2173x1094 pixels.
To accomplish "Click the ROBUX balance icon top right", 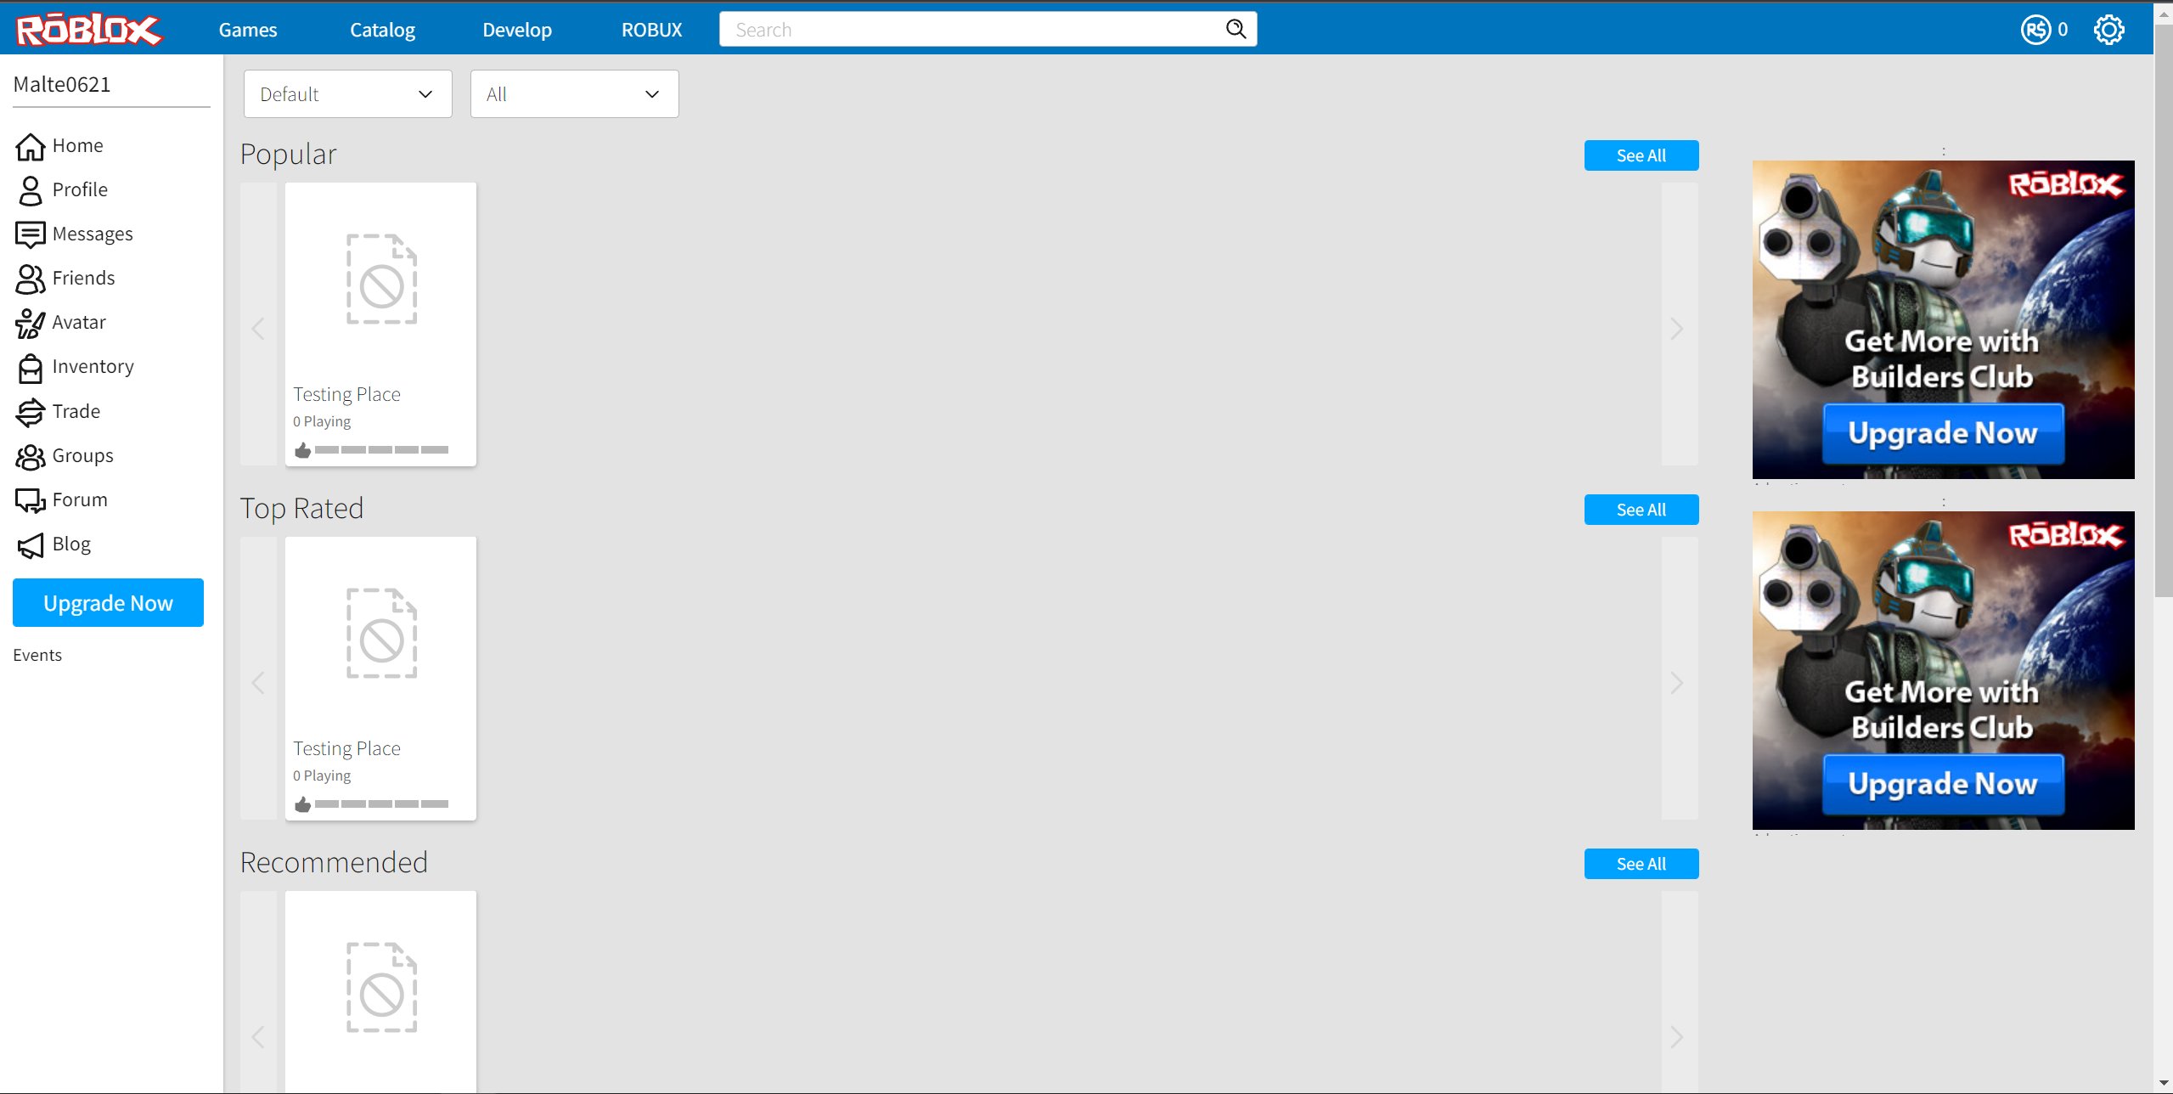I will click(2036, 28).
